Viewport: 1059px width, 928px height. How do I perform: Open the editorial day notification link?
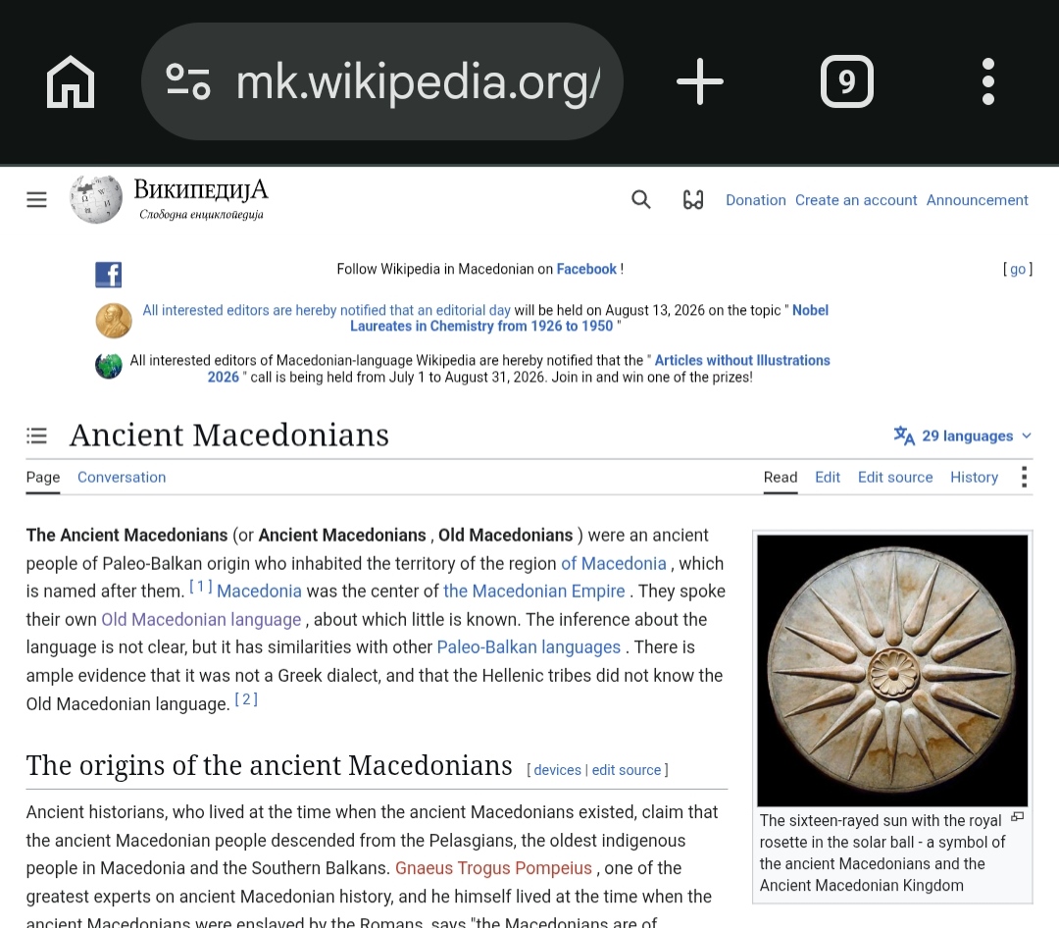[327, 310]
